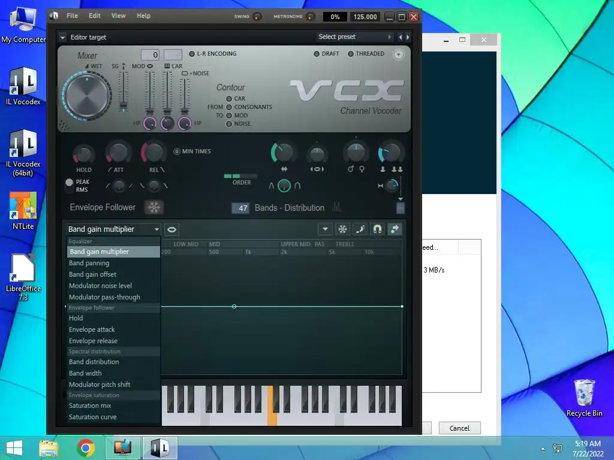Switch the PEAK / RMS toggle

tap(70, 186)
